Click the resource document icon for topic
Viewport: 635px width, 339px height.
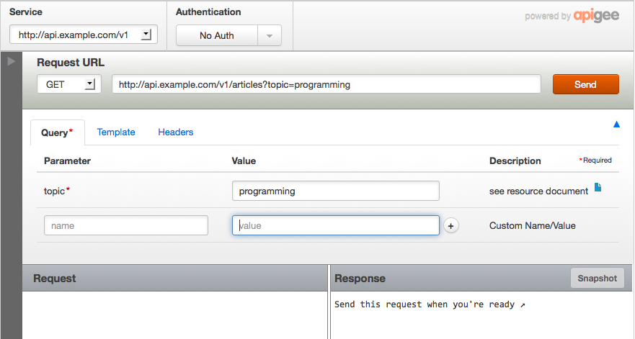(x=598, y=187)
